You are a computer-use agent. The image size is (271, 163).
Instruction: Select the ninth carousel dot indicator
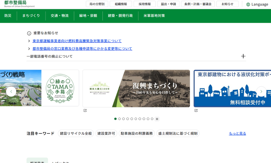tap(148, 119)
